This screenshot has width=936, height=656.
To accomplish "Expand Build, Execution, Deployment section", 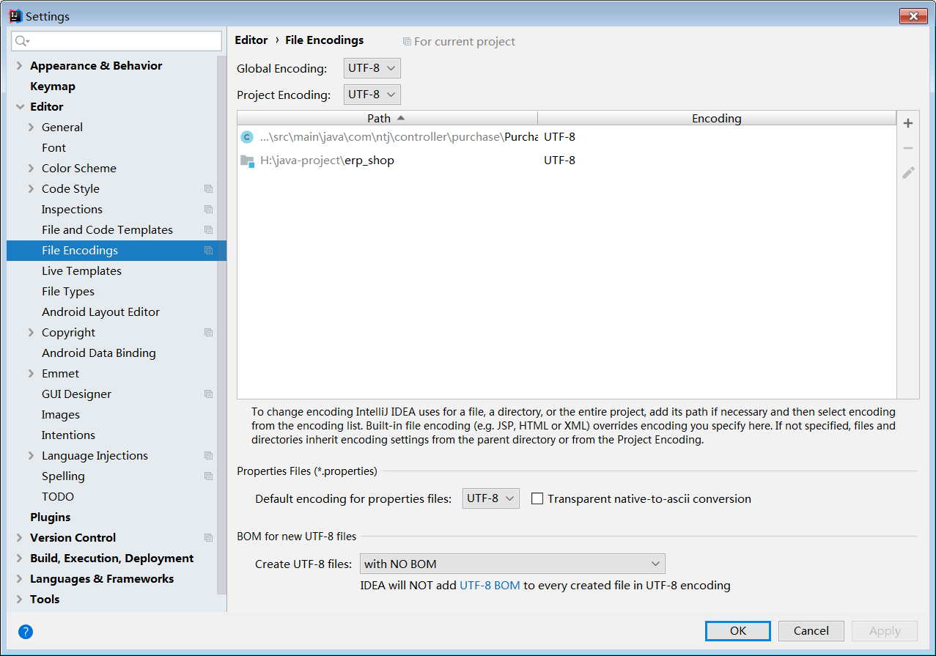I will (x=19, y=559).
